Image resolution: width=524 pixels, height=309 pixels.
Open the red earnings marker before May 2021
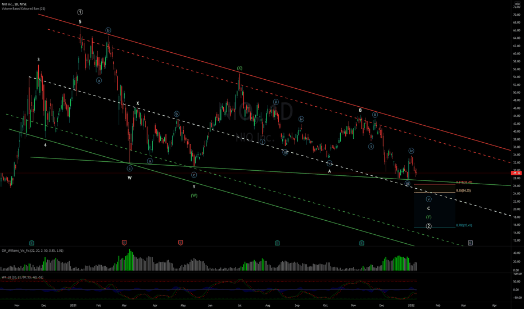[x=180, y=243]
